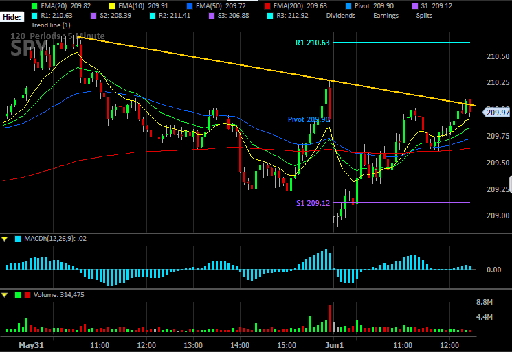
Task: Click the green EMA(20) color swatch
Action: pyautogui.click(x=34, y=6)
